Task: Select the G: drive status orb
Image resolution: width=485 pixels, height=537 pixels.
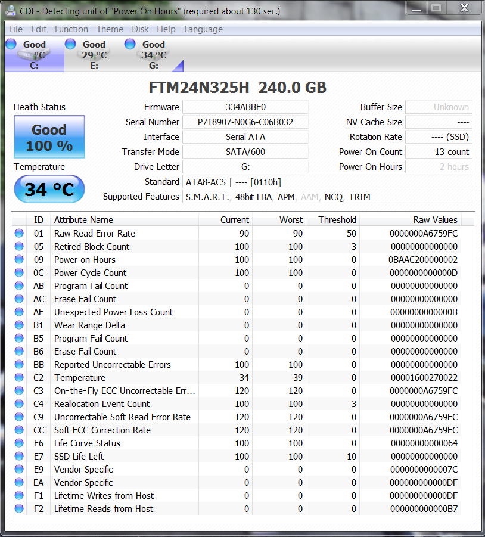Action: pyautogui.click(x=130, y=44)
